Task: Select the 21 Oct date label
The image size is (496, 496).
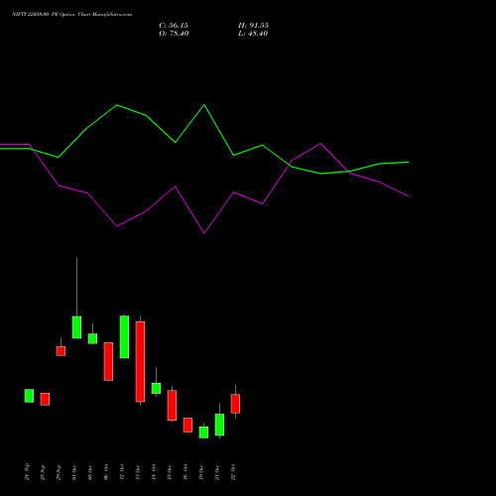Action: coord(217,472)
